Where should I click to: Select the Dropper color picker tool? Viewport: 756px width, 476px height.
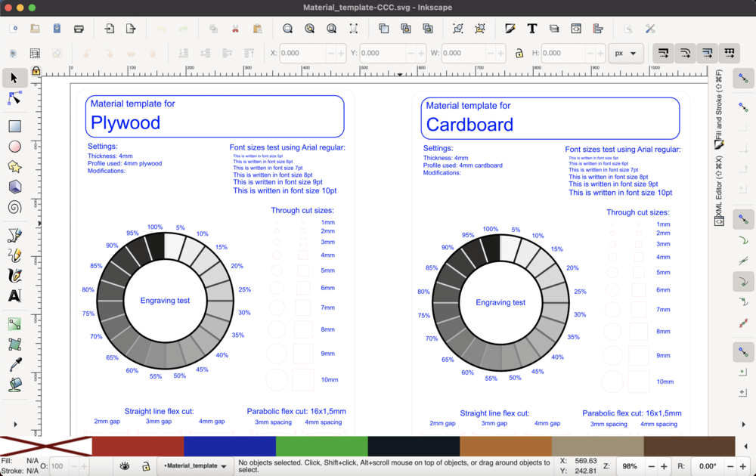click(x=14, y=365)
